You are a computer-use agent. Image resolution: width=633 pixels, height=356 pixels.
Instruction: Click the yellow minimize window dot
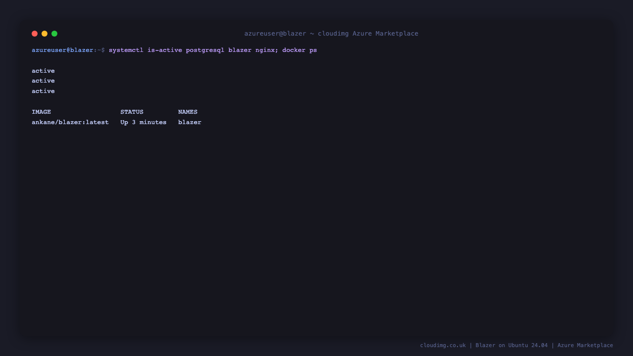point(45,34)
